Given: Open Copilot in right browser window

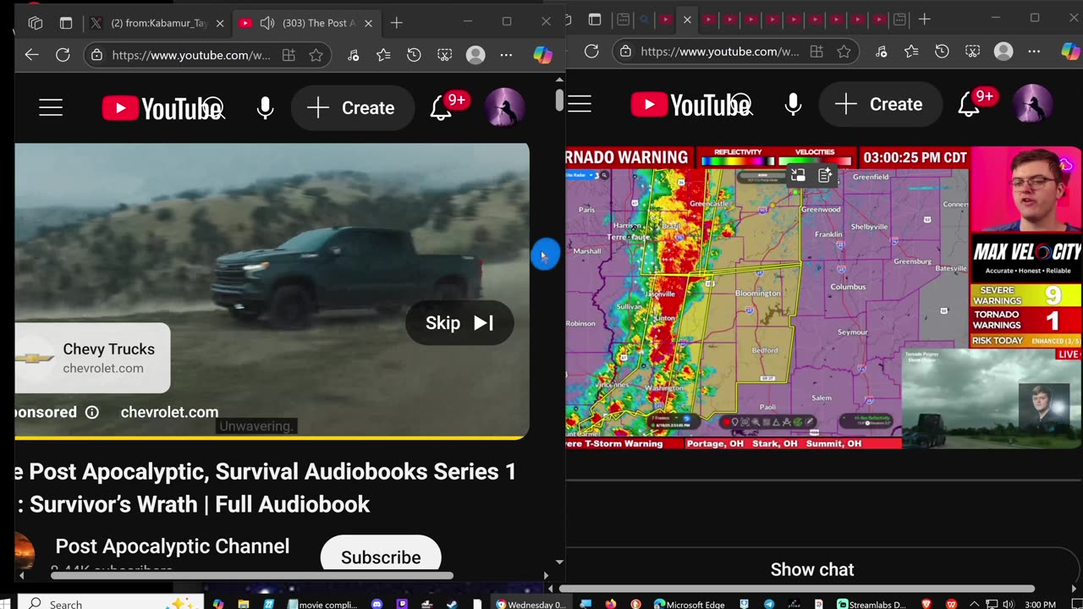Looking at the screenshot, I should coord(1071,52).
